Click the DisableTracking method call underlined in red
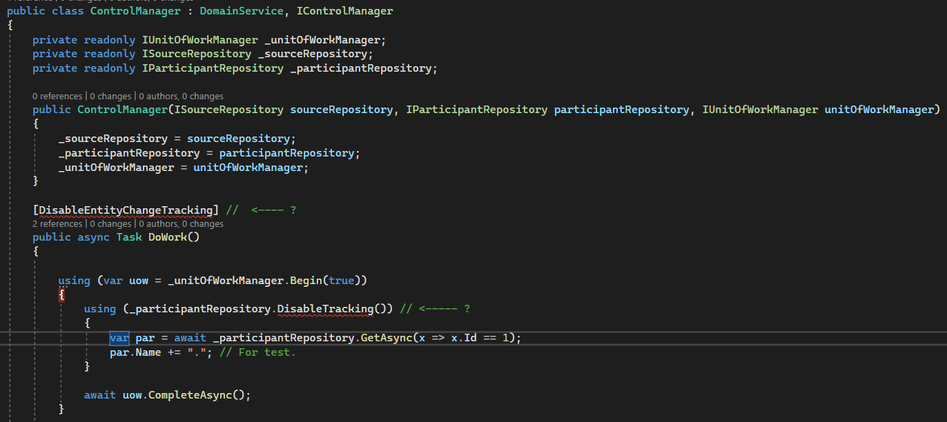 [x=325, y=308]
